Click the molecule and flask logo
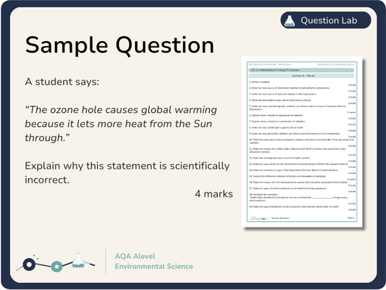 click(56, 262)
